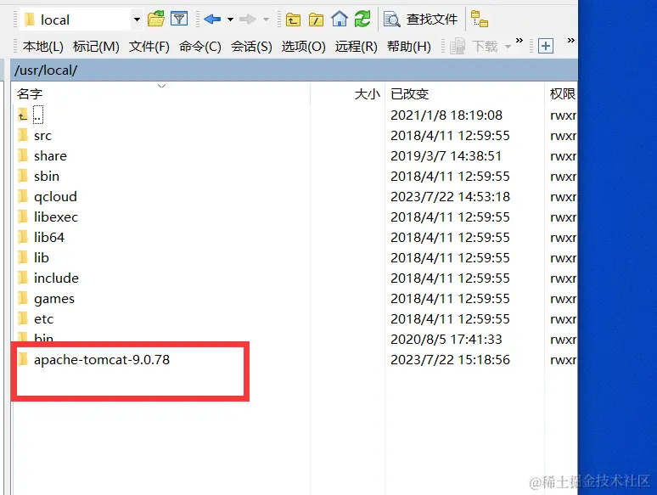Go to parent directory toolbar icon
657x495 pixels.
[x=293, y=20]
